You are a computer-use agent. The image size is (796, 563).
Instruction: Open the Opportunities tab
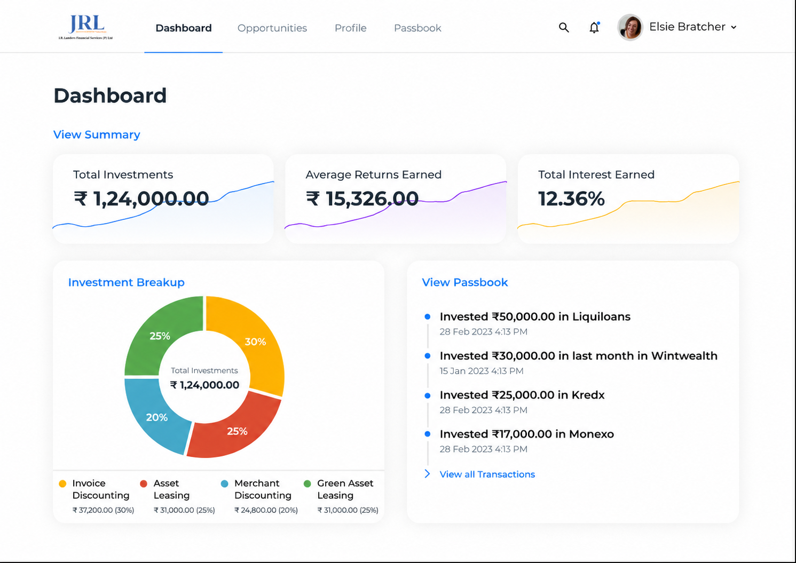point(272,28)
